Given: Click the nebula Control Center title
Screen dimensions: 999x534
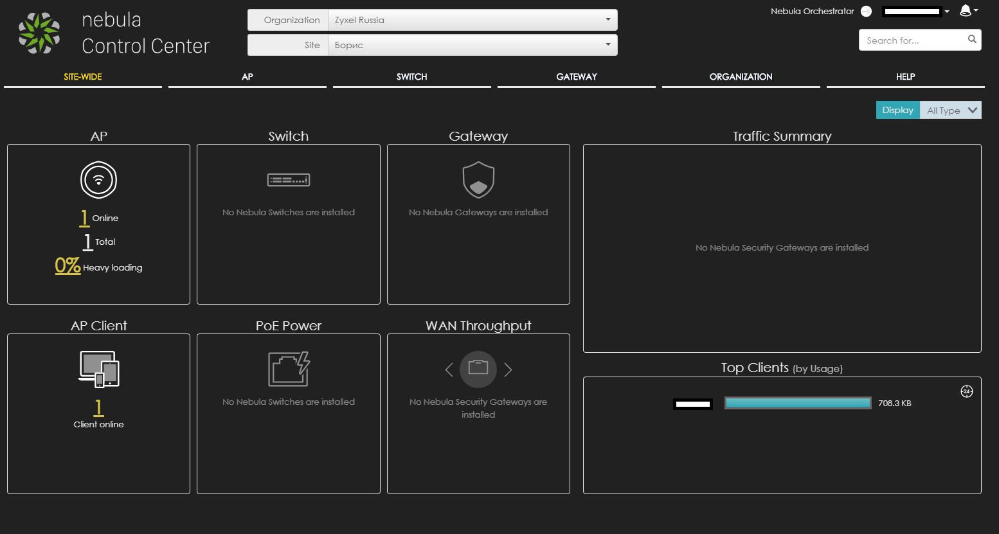Looking at the screenshot, I should (x=145, y=33).
